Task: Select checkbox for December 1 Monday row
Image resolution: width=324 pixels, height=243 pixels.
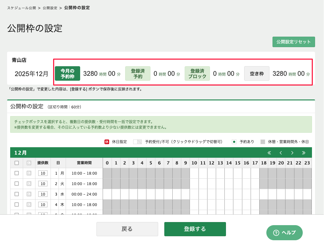Action: (17, 173)
